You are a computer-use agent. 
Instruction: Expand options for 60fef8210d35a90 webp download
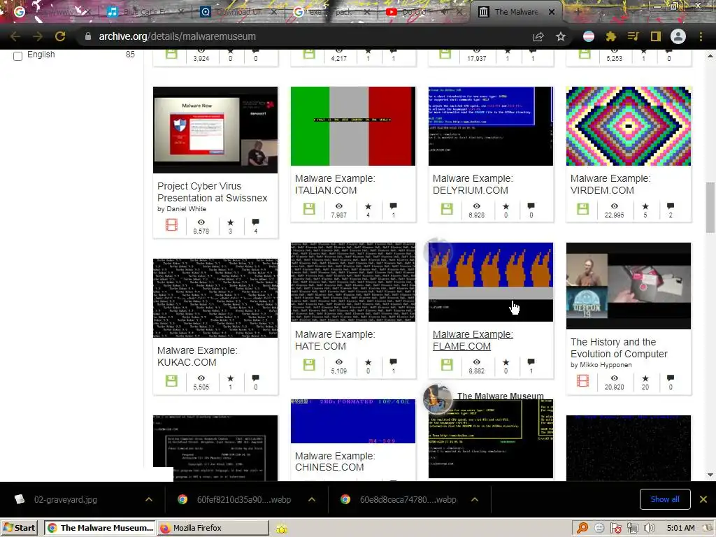point(312,499)
